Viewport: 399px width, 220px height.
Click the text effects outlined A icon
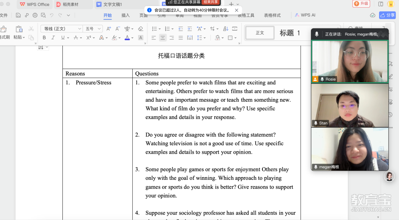(102, 38)
